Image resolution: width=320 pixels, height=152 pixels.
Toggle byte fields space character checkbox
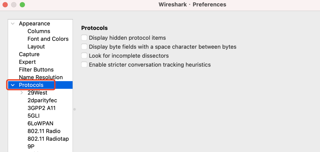point(84,47)
